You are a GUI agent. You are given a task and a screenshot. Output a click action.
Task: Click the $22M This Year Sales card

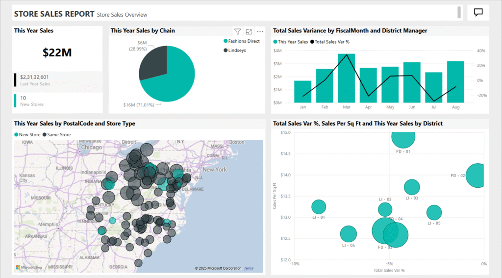[x=57, y=52]
